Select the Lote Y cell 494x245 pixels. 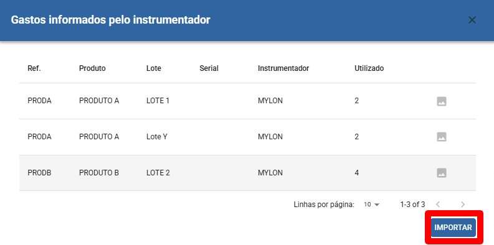[x=156, y=137]
